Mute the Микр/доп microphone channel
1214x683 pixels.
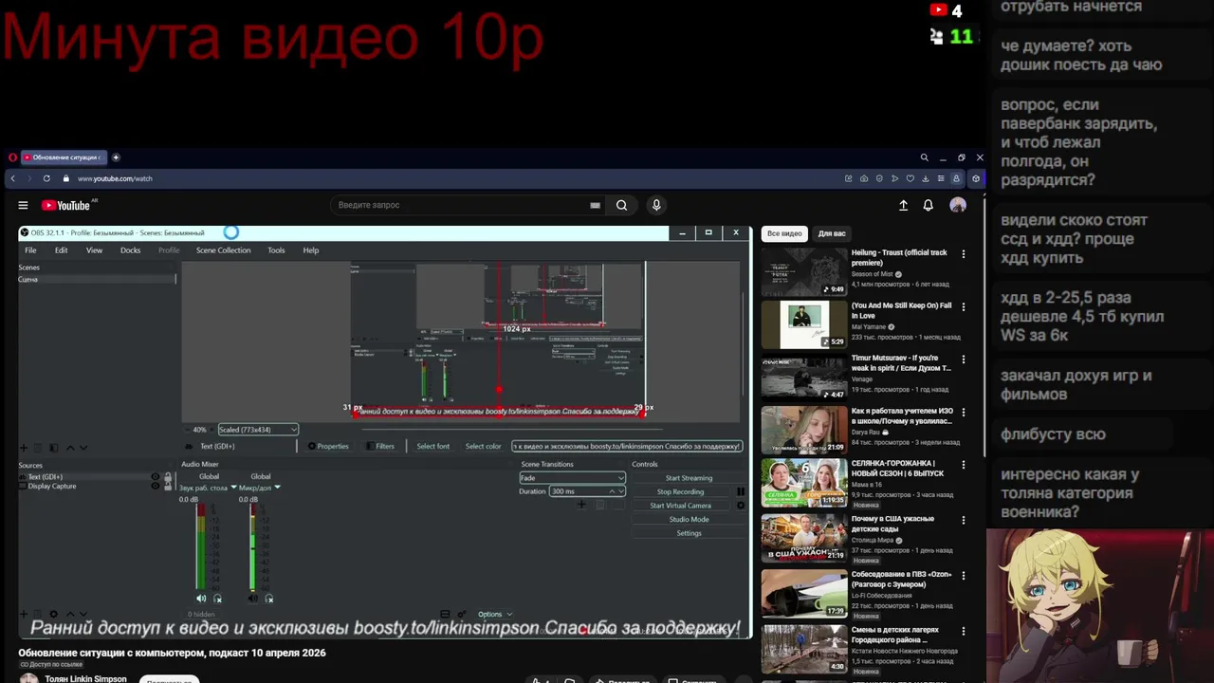pos(252,599)
